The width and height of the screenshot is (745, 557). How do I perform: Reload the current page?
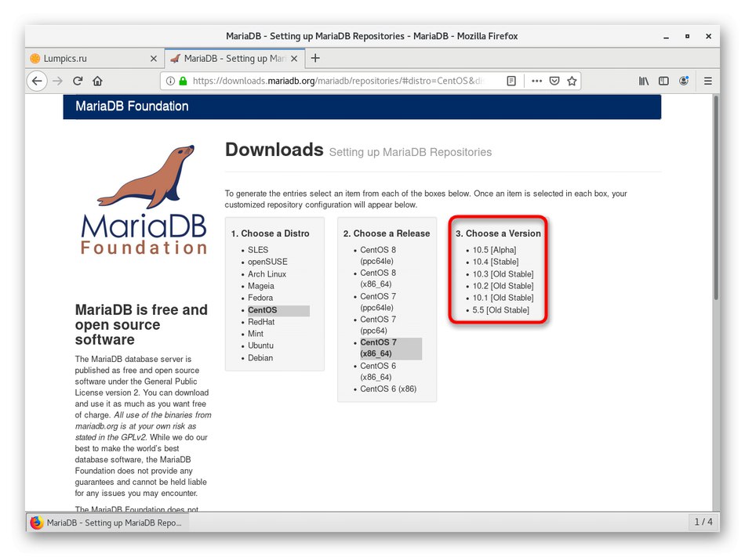pos(78,81)
